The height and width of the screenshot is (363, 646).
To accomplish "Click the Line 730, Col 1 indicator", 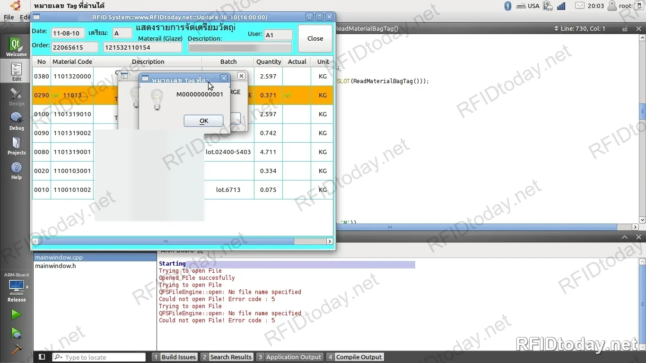I will tap(583, 28).
